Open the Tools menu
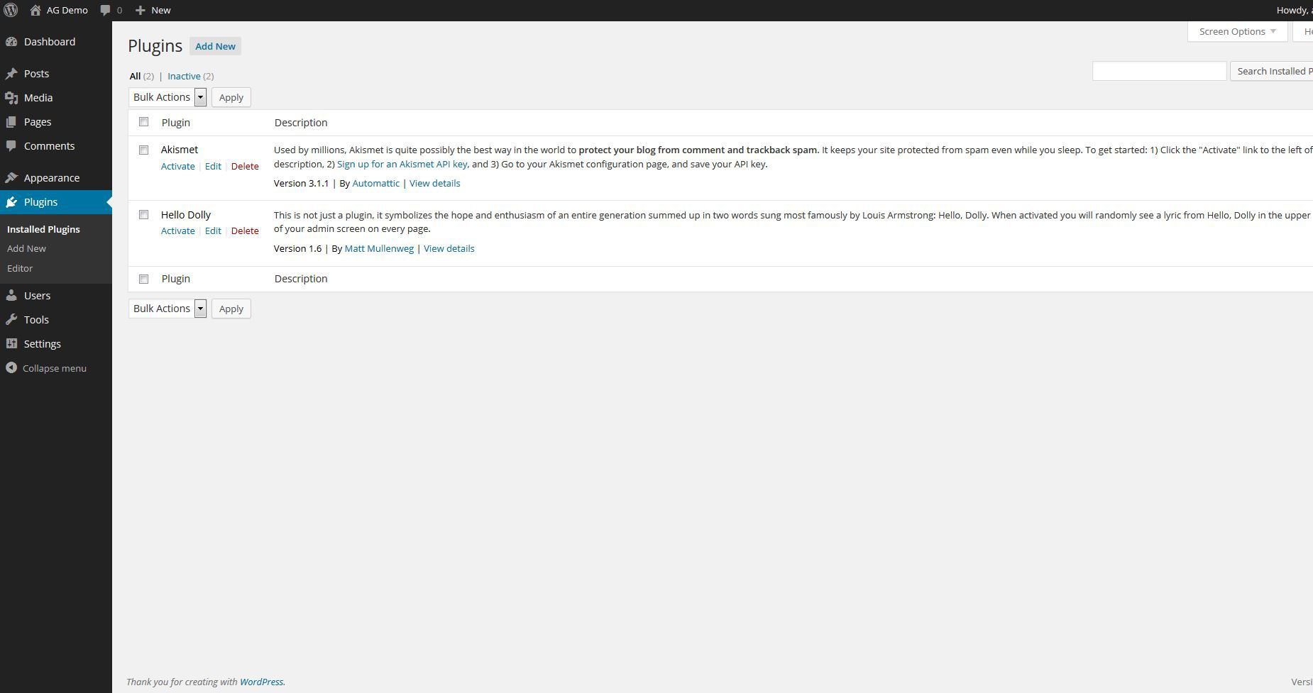 click(36, 320)
